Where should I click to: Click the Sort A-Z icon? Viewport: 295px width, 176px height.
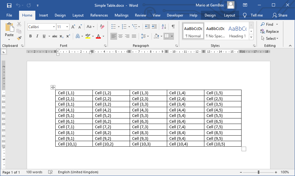pyautogui.click(x=164, y=27)
